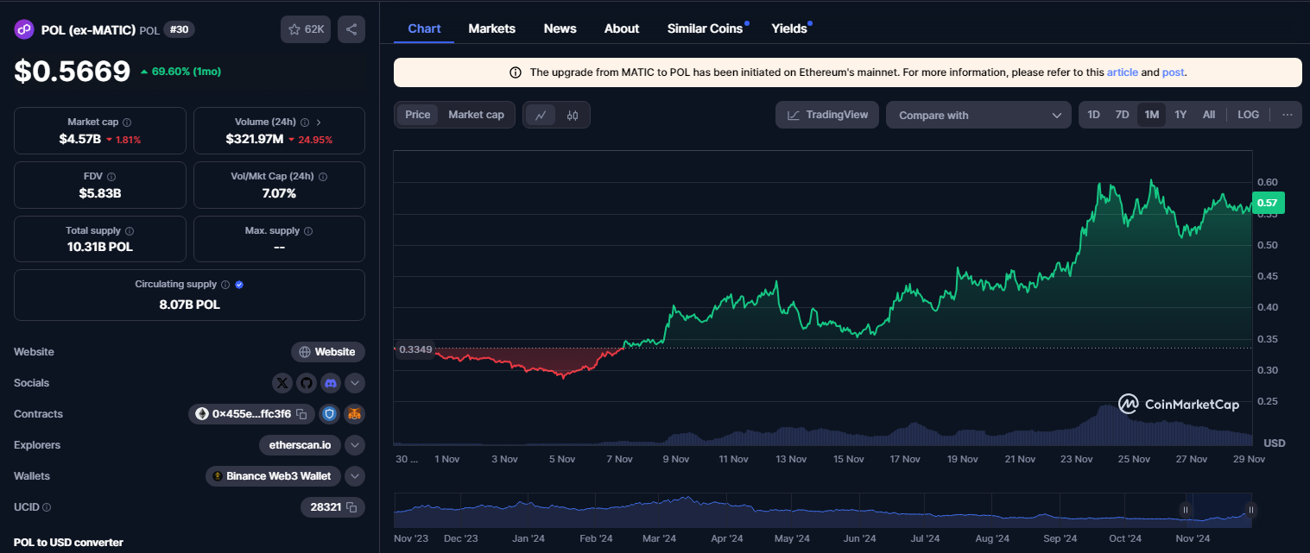Switch to the Markets tab
The width and height of the screenshot is (1310, 553).
point(491,28)
